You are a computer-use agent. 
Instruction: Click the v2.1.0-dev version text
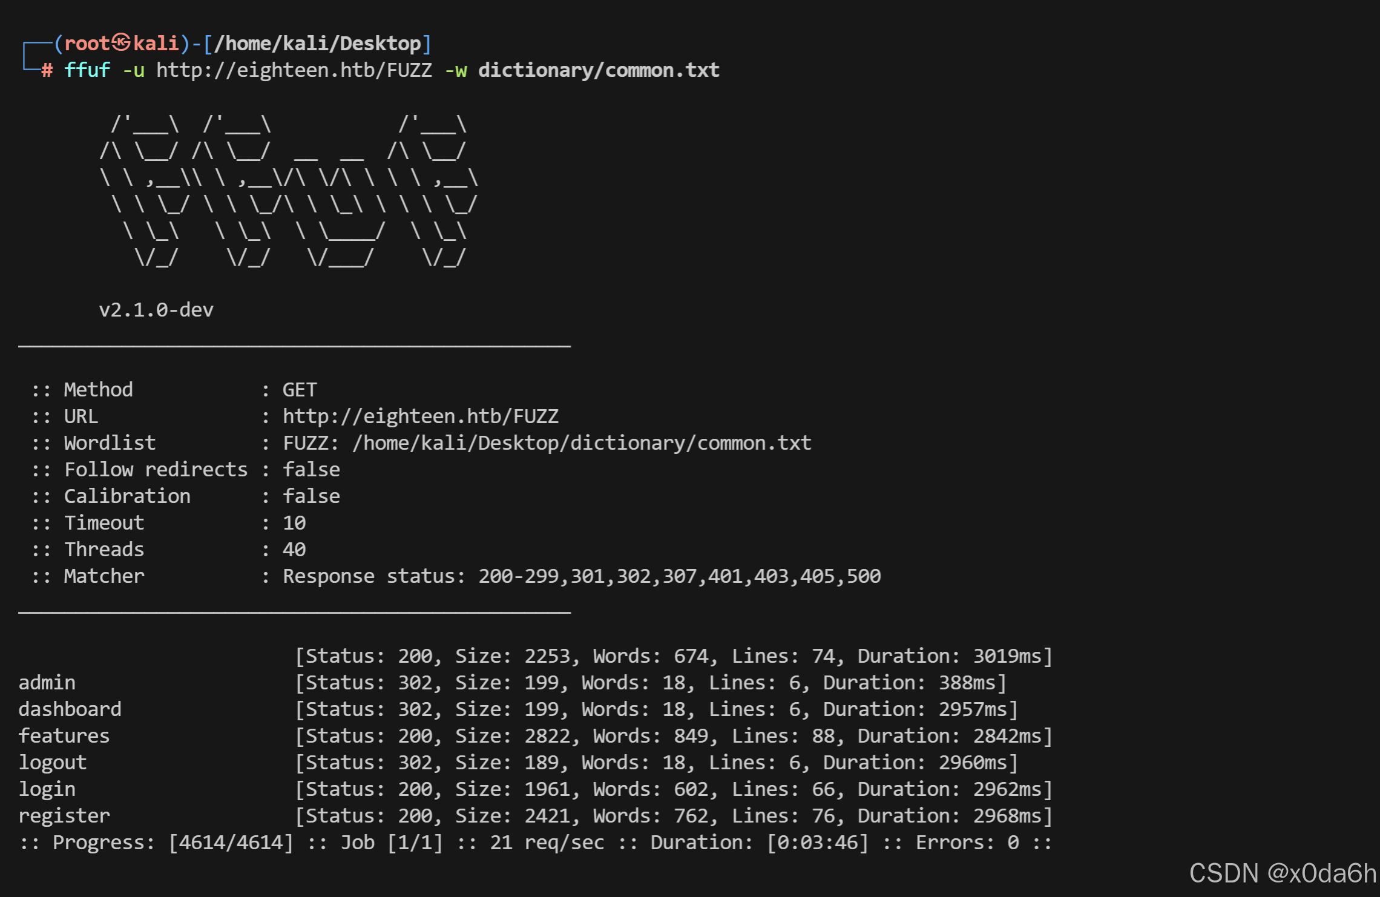click(156, 310)
